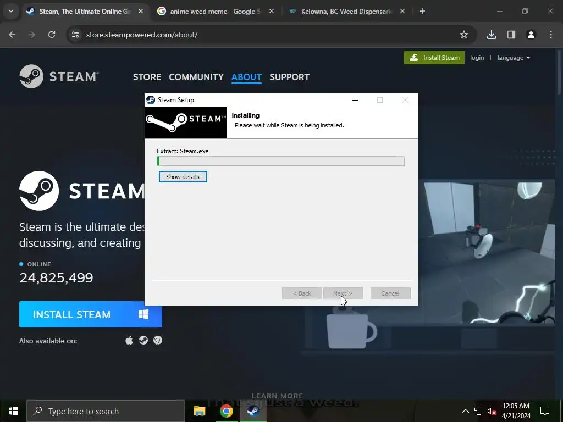Toggle the Chrome side panel
Screen dimensions: 563x422
coord(511,35)
